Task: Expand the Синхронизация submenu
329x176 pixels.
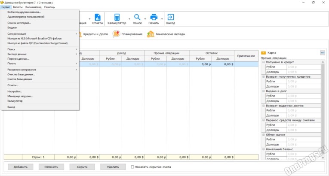Action: [40, 34]
